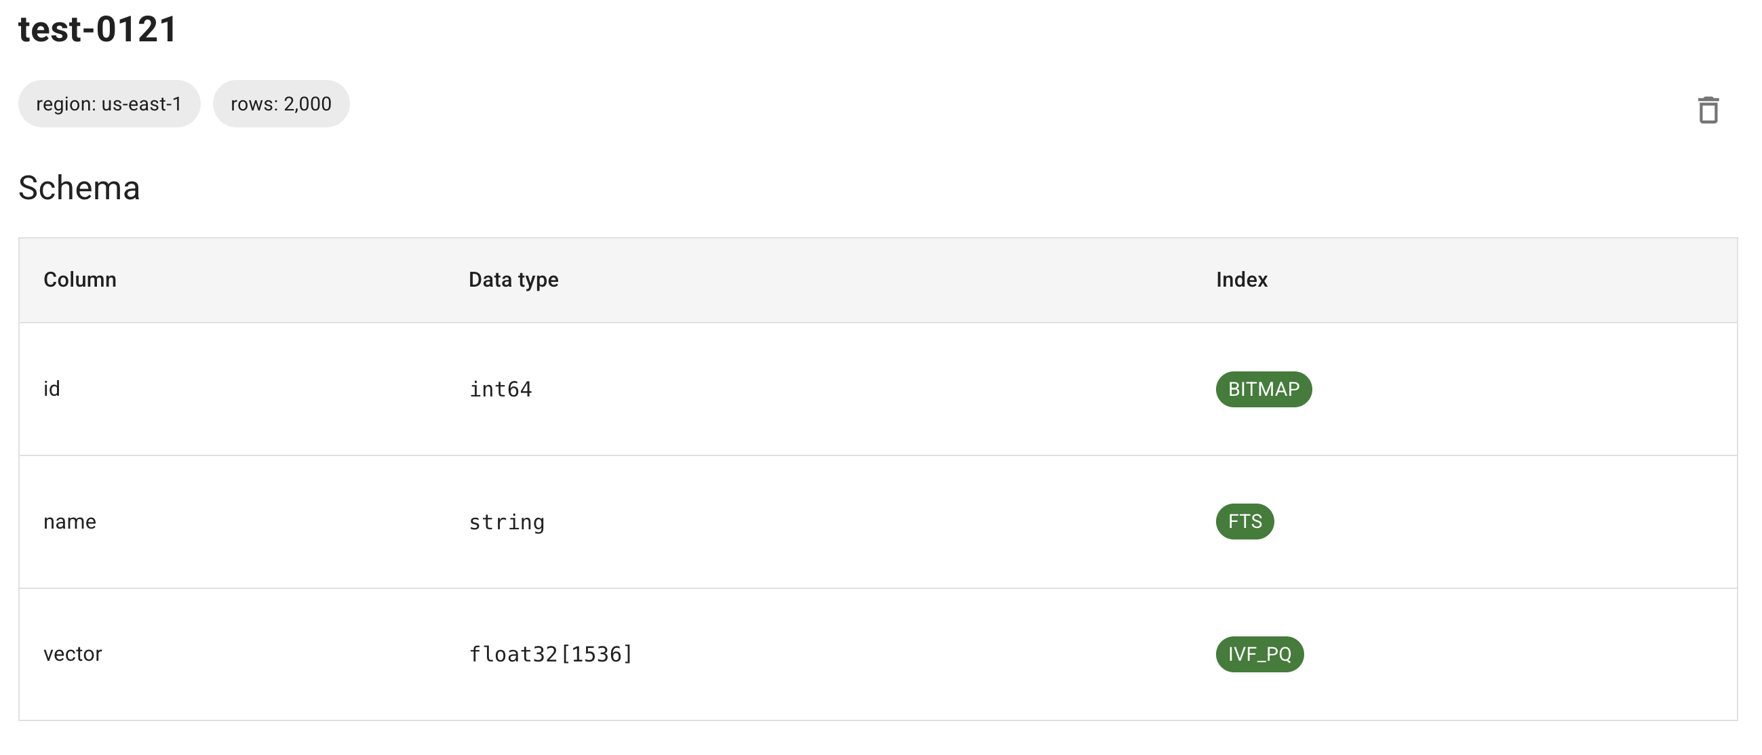Click the Index column header
The height and width of the screenshot is (755, 1762).
point(1240,279)
